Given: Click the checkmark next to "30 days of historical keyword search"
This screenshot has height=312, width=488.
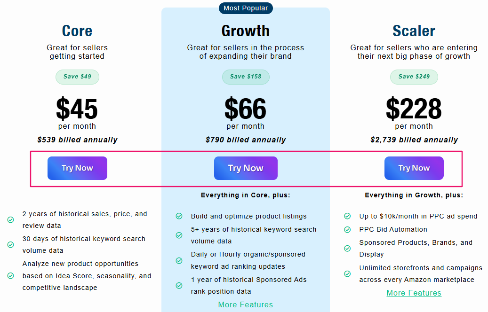Looking at the screenshot, I should (10, 244).
